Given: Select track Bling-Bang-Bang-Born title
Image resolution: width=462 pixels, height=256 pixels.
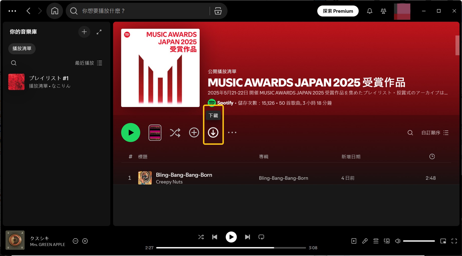Looking at the screenshot, I should click(184, 175).
